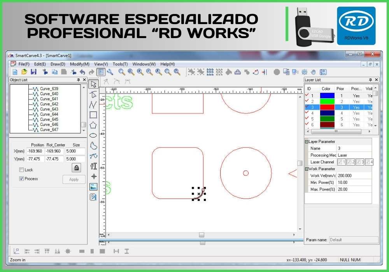This screenshot has width=389, height=272.
Task: Open the File(F) menu
Action: [x=24, y=64]
